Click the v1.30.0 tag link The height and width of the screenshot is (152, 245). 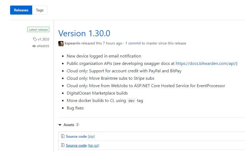tap(43, 39)
